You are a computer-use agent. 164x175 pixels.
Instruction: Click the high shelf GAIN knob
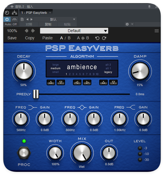click(x=143, y=118)
